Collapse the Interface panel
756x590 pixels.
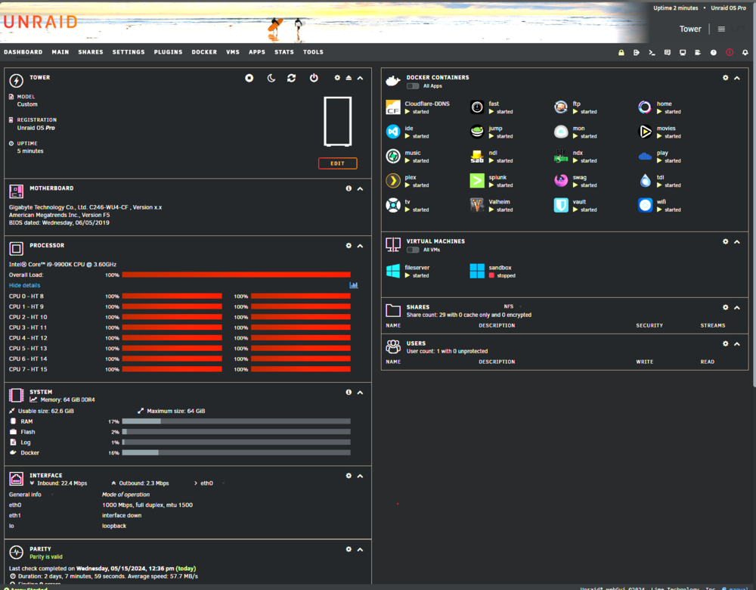coord(360,476)
